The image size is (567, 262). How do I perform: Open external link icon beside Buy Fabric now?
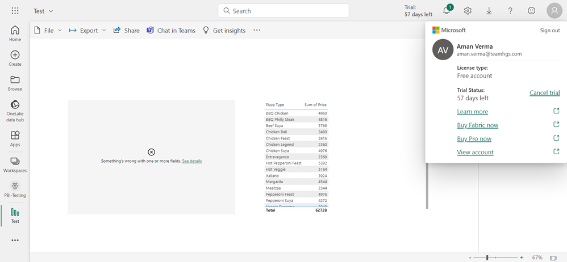[x=556, y=125]
